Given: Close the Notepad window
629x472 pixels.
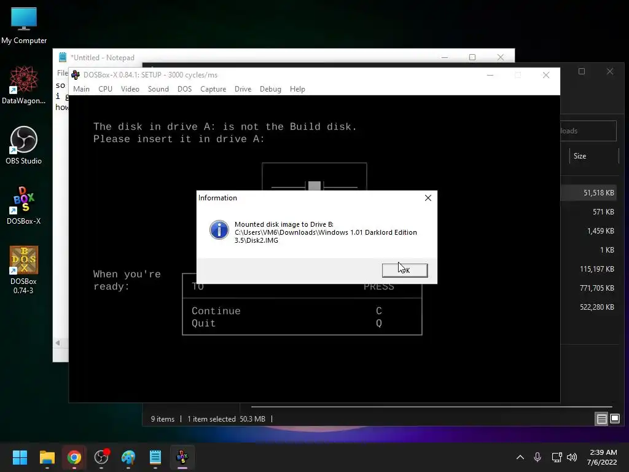Looking at the screenshot, I should 501,57.
